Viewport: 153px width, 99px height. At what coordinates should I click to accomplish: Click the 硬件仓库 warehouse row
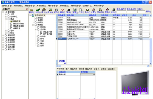76,74
